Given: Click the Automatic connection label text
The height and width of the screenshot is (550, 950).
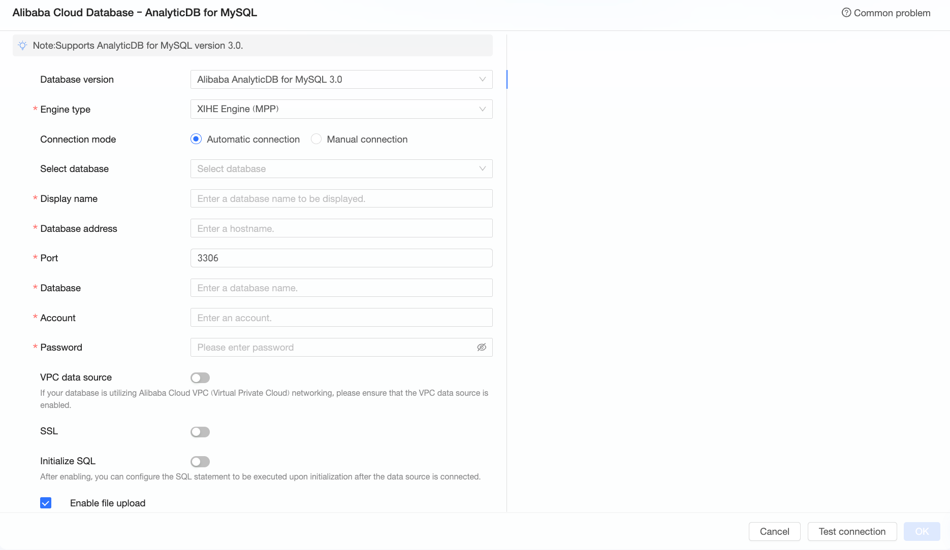Looking at the screenshot, I should tap(253, 139).
